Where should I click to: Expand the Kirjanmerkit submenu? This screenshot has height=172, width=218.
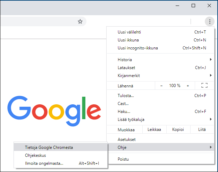[x=161, y=76]
